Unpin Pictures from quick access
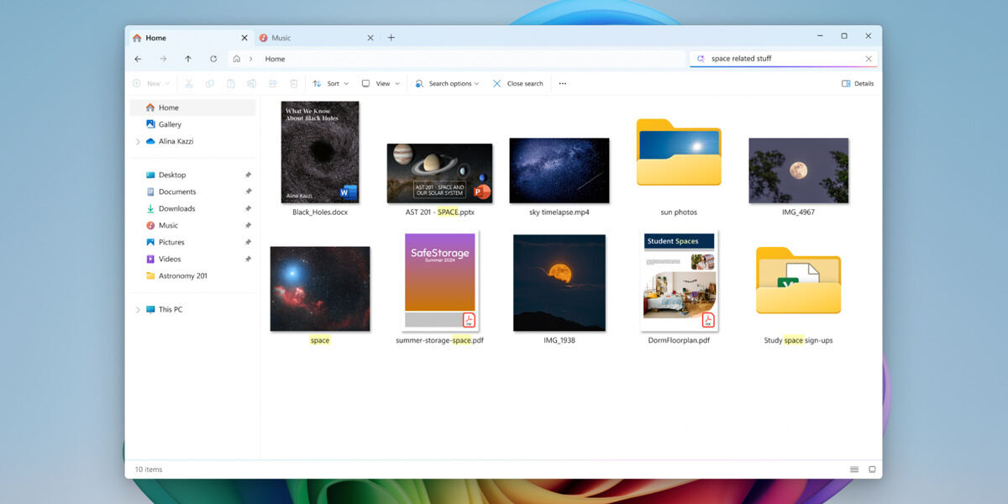Viewport: 1008px width, 504px height. [248, 242]
